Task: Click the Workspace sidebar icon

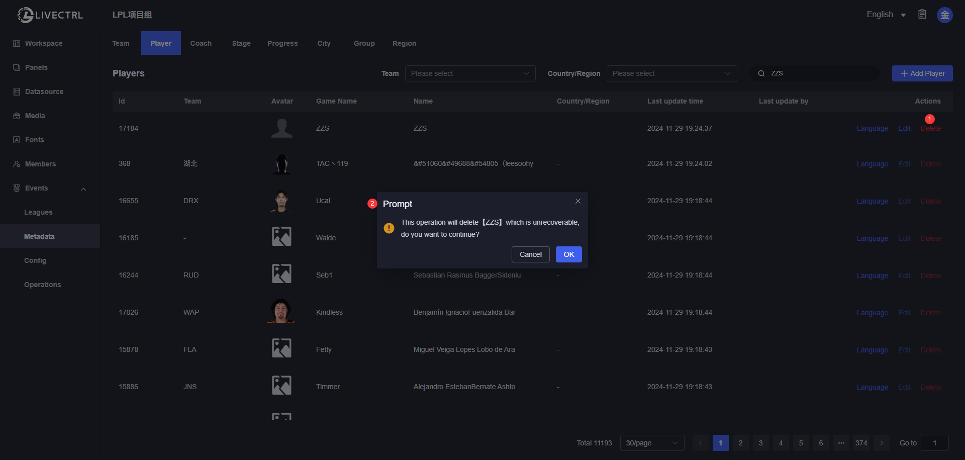Action: click(x=17, y=43)
